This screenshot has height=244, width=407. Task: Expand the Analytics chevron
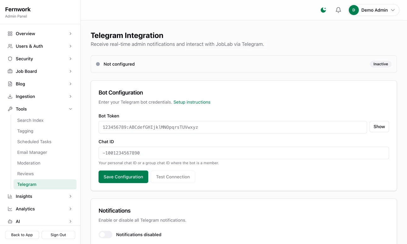tap(71, 209)
